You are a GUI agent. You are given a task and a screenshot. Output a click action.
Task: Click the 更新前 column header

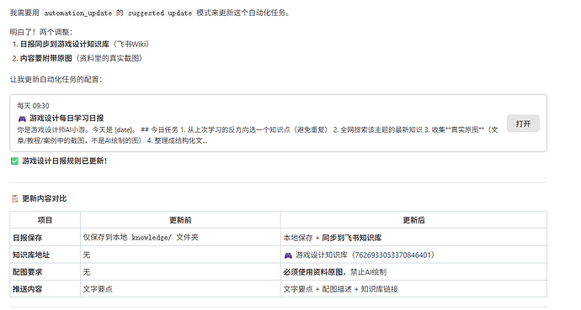tap(180, 220)
